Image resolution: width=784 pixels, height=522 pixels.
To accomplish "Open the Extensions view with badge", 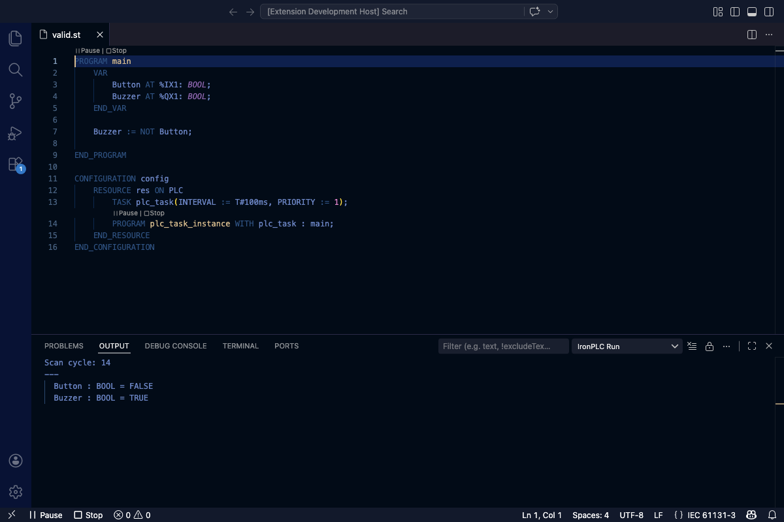I will pos(16,164).
